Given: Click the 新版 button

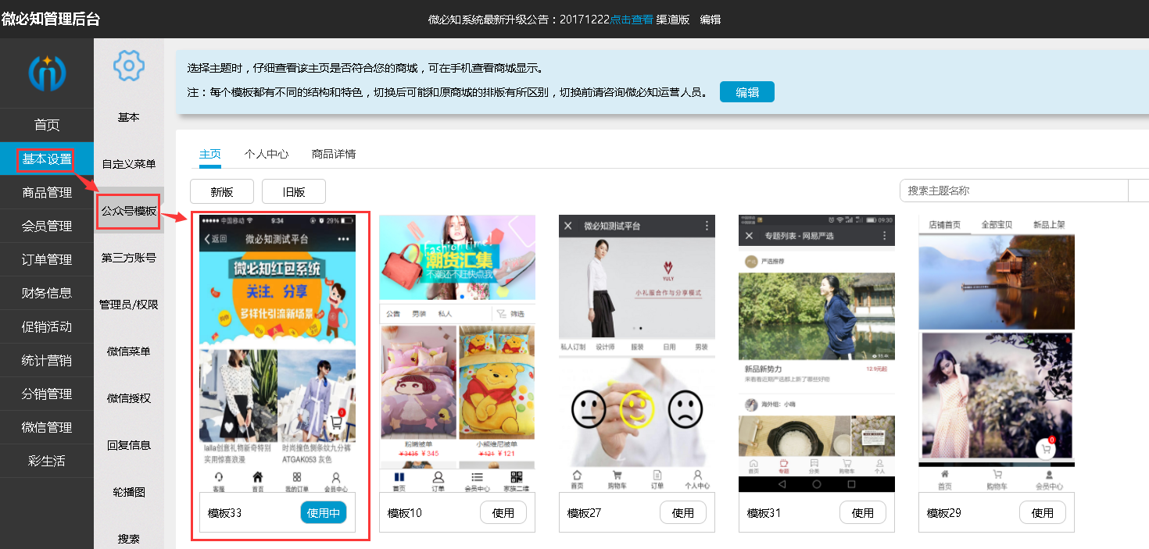Looking at the screenshot, I should click(x=222, y=191).
